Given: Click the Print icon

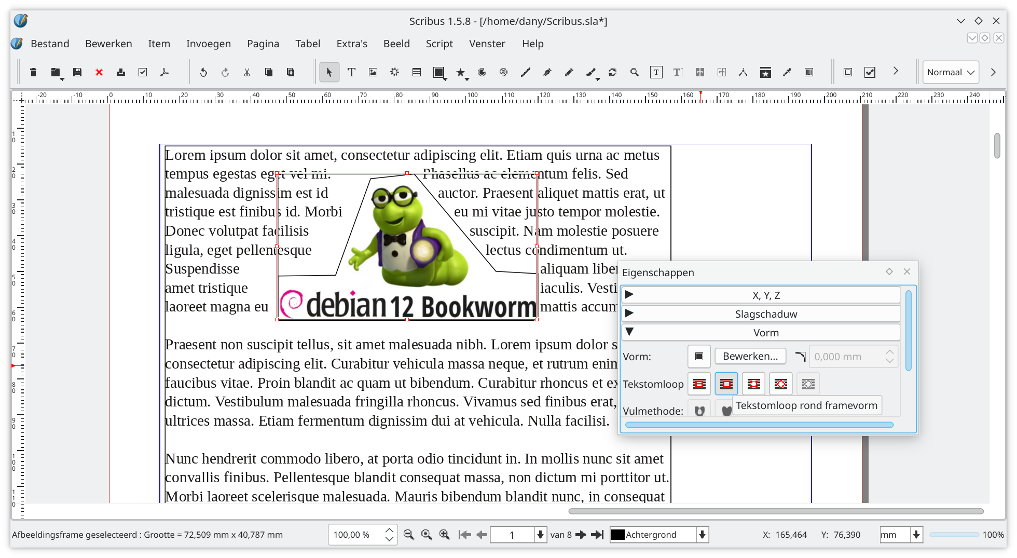Looking at the screenshot, I should [121, 72].
